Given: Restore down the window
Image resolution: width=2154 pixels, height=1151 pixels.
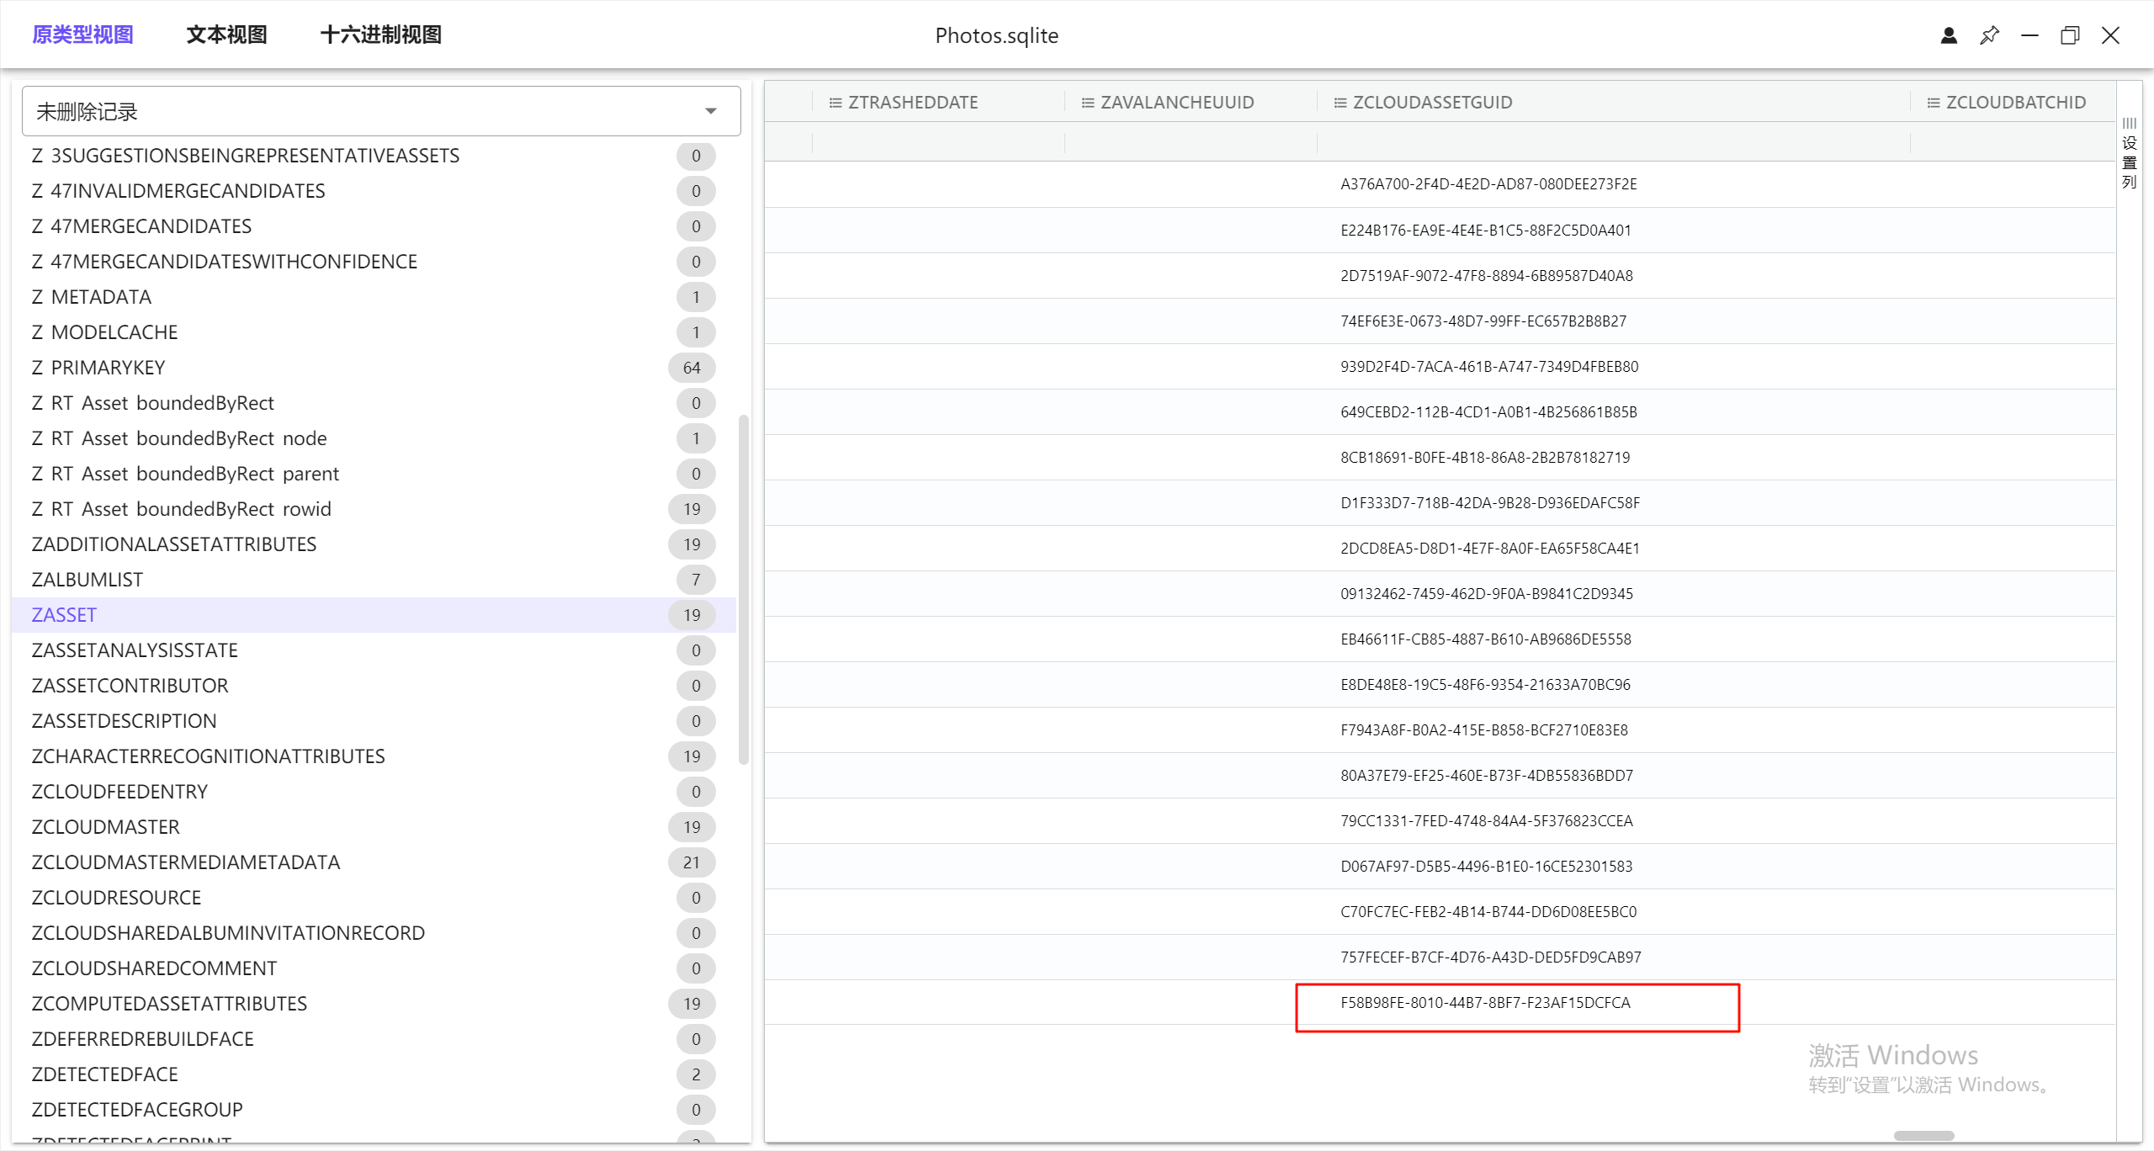Looking at the screenshot, I should (x=2070, y=35).
